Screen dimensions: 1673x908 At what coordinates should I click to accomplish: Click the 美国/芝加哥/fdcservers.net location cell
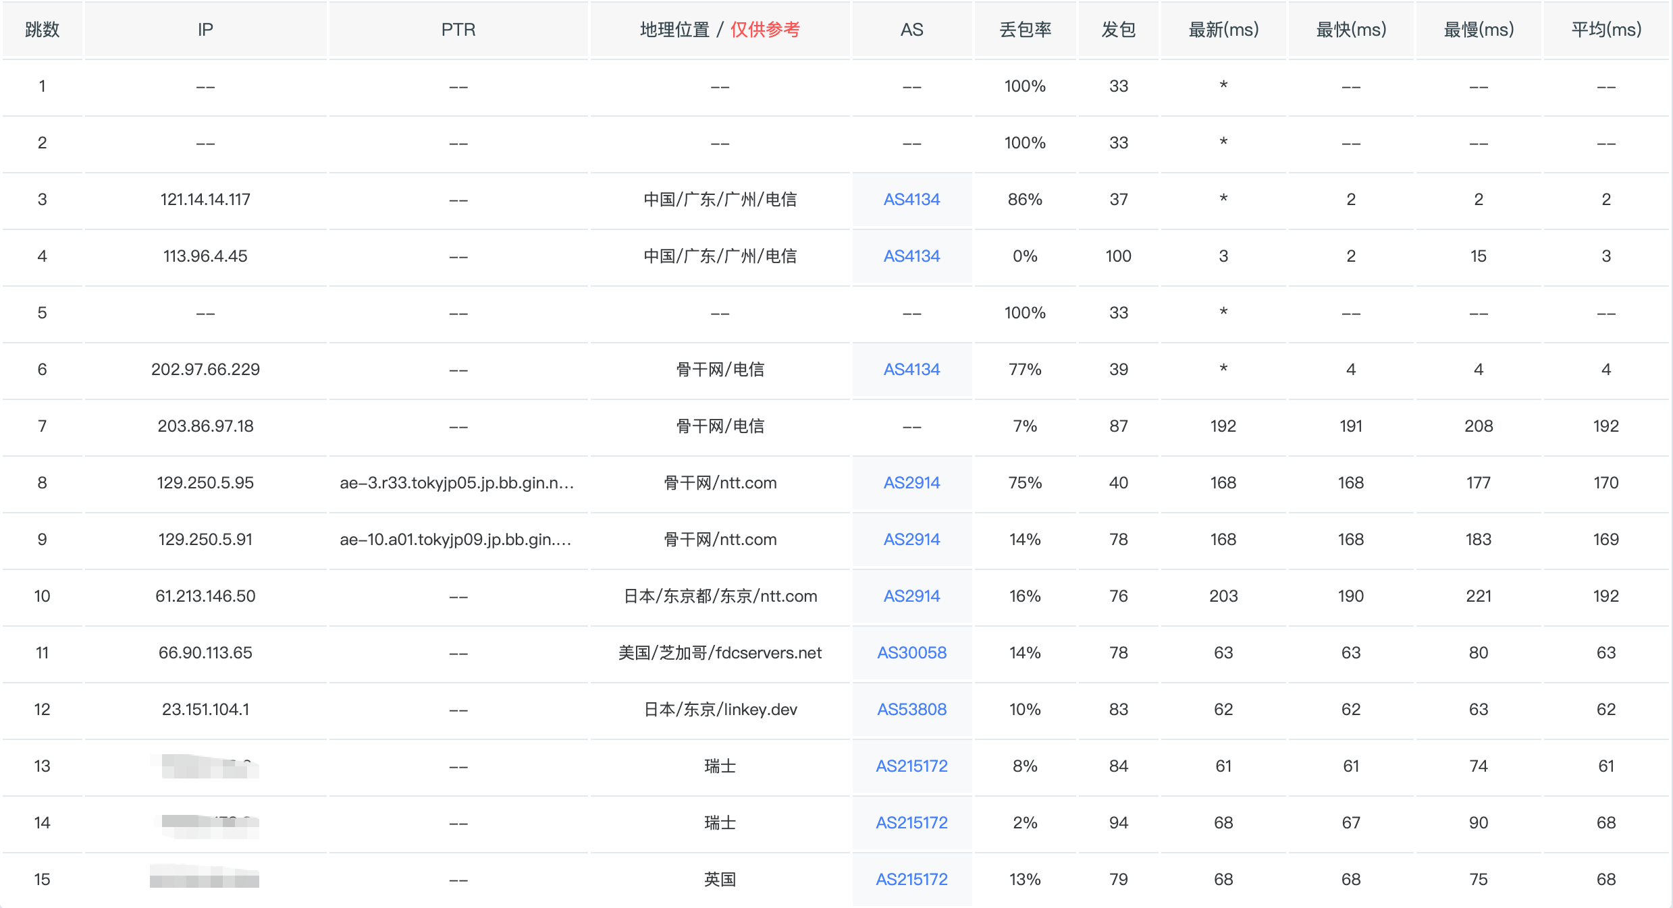coord(720,653)
